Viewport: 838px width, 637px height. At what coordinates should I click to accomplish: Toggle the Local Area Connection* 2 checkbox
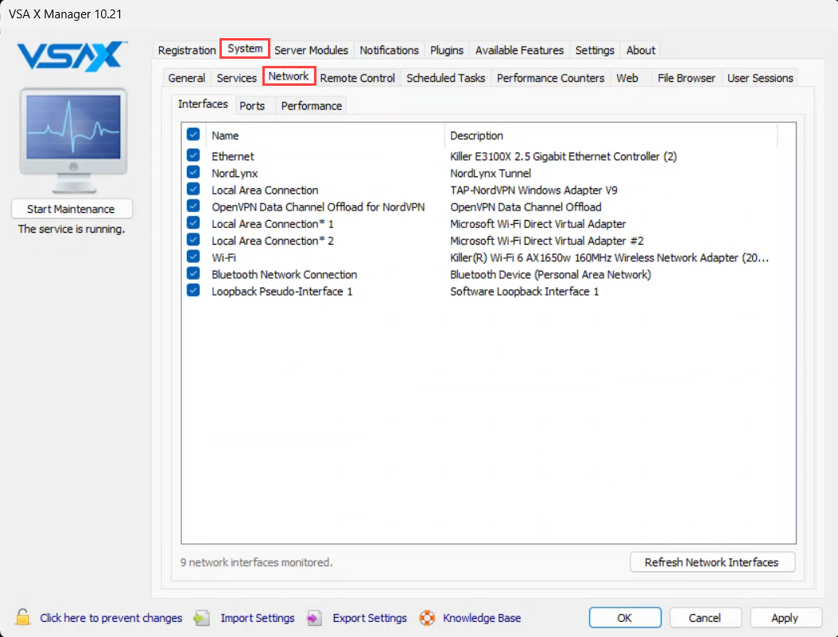point(193,240)
